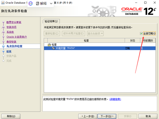Screen dimensions: 159x119
Task: Click the gear icon of 环境变量 PATH row
Action: click(53, 48)
